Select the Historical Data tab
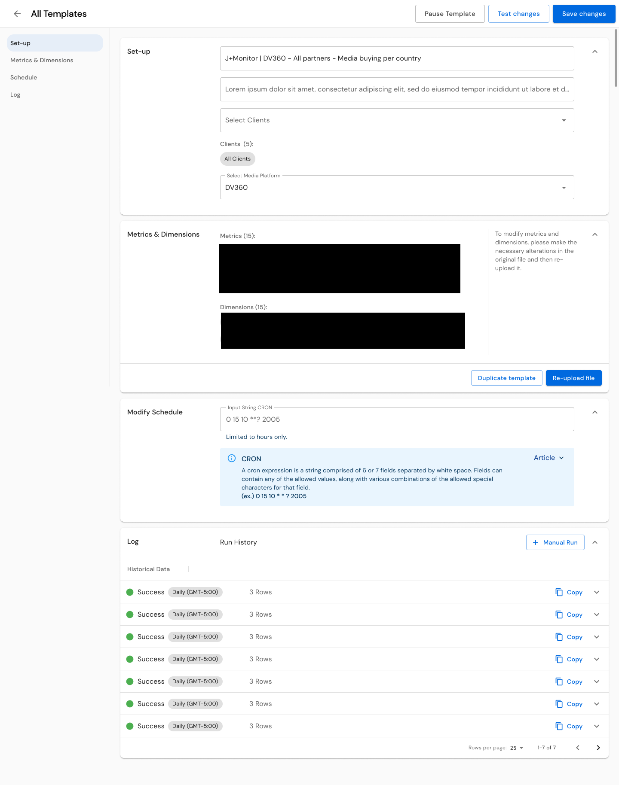Image resolution: width=619 pixels, height=785 pixels. pyautogui.click(x=148, y=569)
